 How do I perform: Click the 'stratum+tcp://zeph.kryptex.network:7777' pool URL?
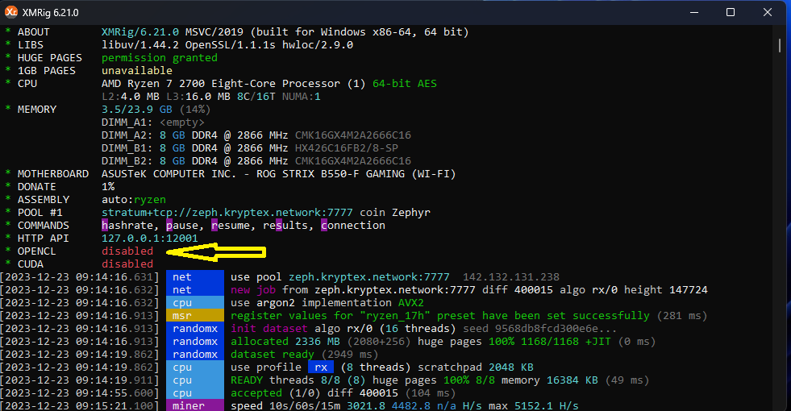coord(227,212)
